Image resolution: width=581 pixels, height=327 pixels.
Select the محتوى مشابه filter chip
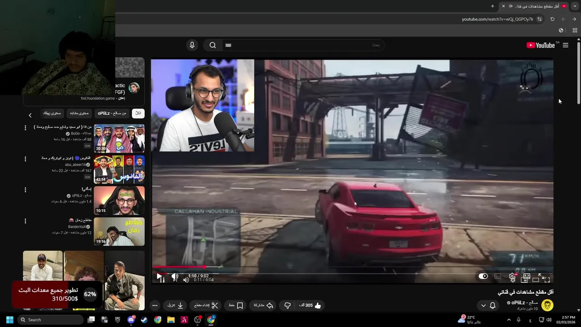[79, 113]
